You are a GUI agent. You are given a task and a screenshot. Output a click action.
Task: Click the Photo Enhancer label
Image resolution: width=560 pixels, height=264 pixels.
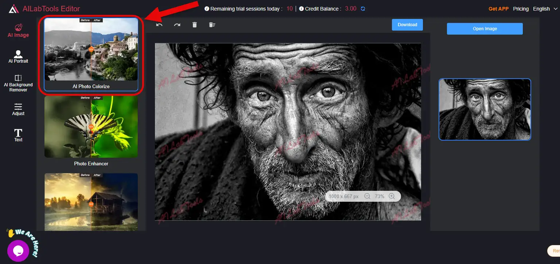point(91,163)
